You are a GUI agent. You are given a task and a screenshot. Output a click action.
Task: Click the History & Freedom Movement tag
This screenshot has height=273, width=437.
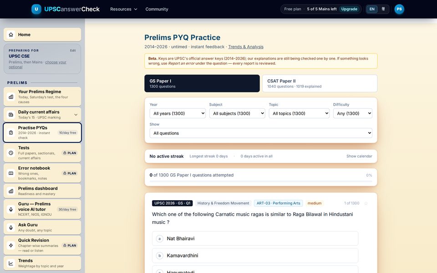(x=223, y=203)
